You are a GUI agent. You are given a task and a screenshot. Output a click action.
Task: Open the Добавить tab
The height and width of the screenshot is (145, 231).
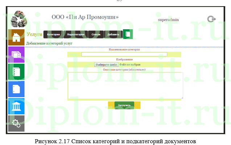tap(113, 34)
